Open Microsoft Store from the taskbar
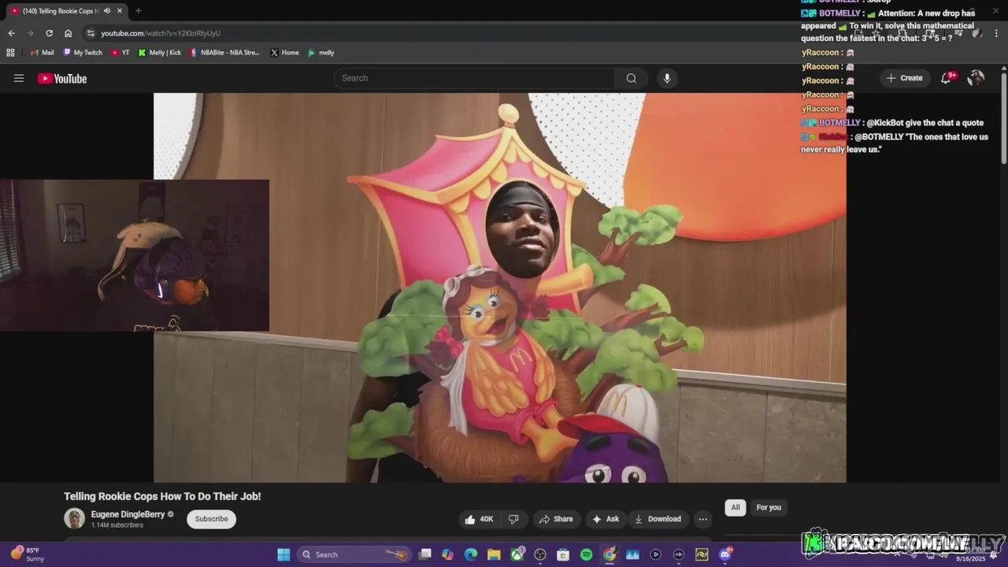The width and height of the screenshot is (1008, 567). tap(563, 554)
